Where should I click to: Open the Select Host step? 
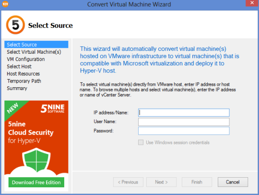19,67
